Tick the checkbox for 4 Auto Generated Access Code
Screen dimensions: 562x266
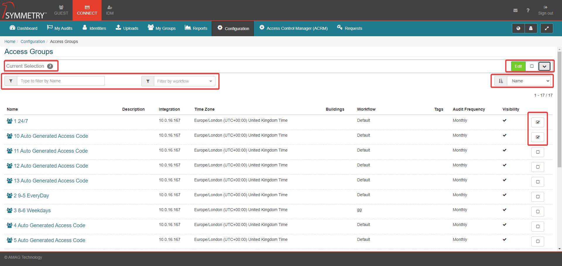(538, 226)
